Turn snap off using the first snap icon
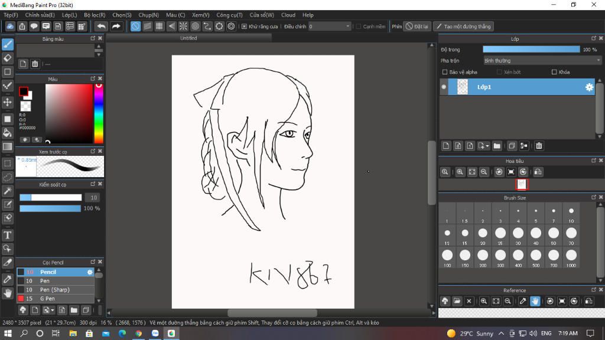 (135, 26)
